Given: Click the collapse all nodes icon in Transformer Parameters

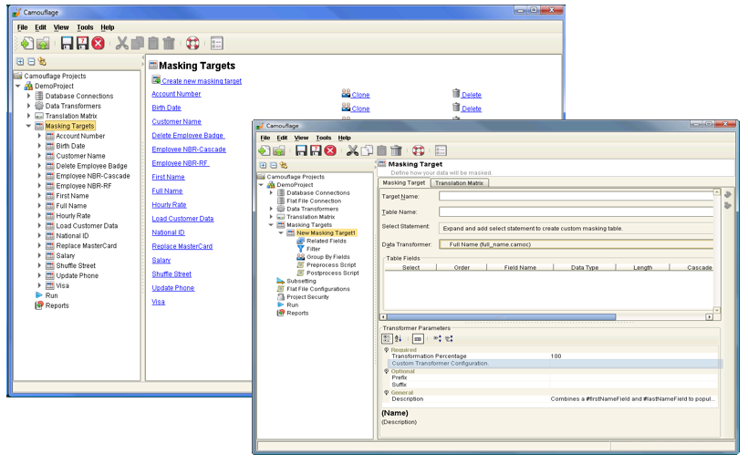Looking at the screenshot, I should (x=449, y=338).
